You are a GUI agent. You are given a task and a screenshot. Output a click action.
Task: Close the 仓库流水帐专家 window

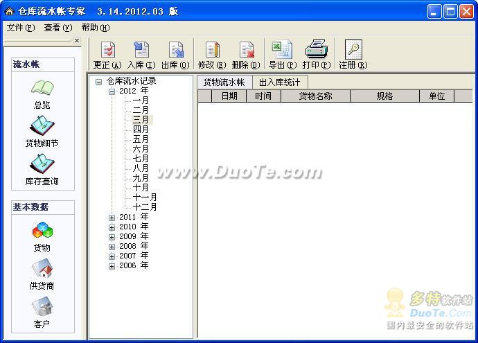click(x=467, y=12)
